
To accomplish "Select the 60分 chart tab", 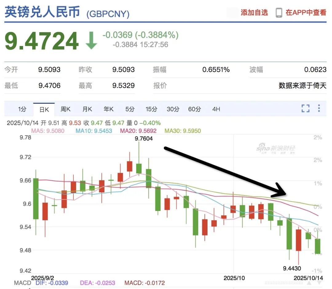I will tap(194, 109).
